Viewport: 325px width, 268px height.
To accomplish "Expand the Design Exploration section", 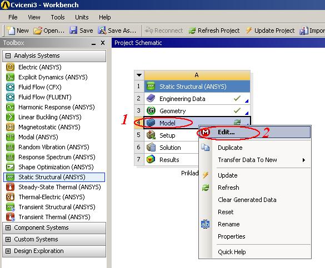I will pyautogui.click(x=8, y=251).
